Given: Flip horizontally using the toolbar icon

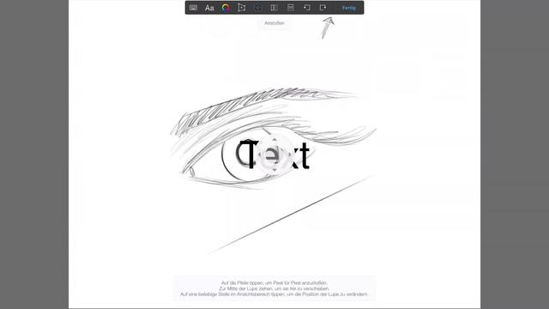Looking at the screenshot, I should pyautogui.click(x=274, y=8).
